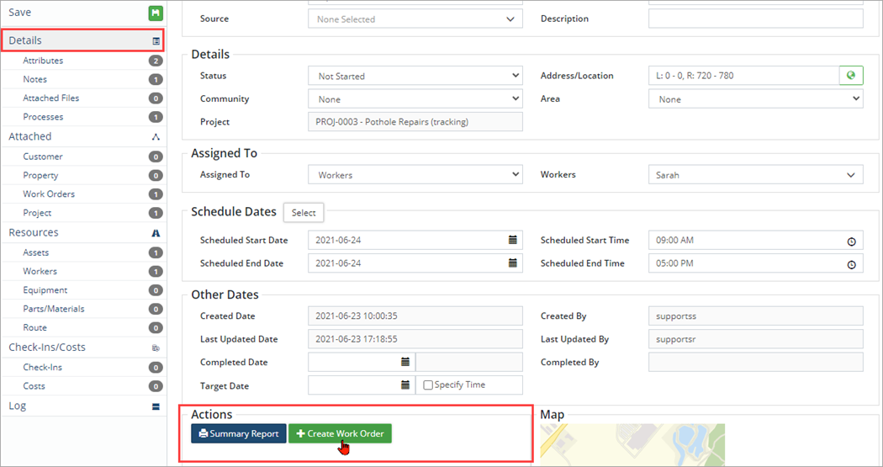Click the Attached section hierarchy icon
883x467 pixels.
(156, 137)
